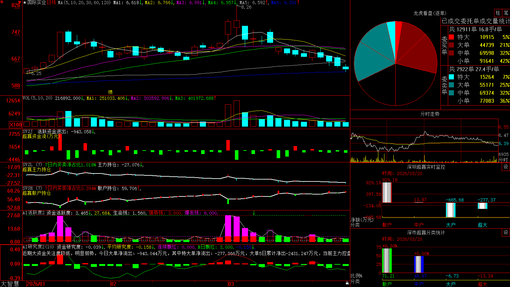
Task: Click the tall magenta bar in AI活跃度 panel
Action: pyautogui.click(x=60, y=226)
